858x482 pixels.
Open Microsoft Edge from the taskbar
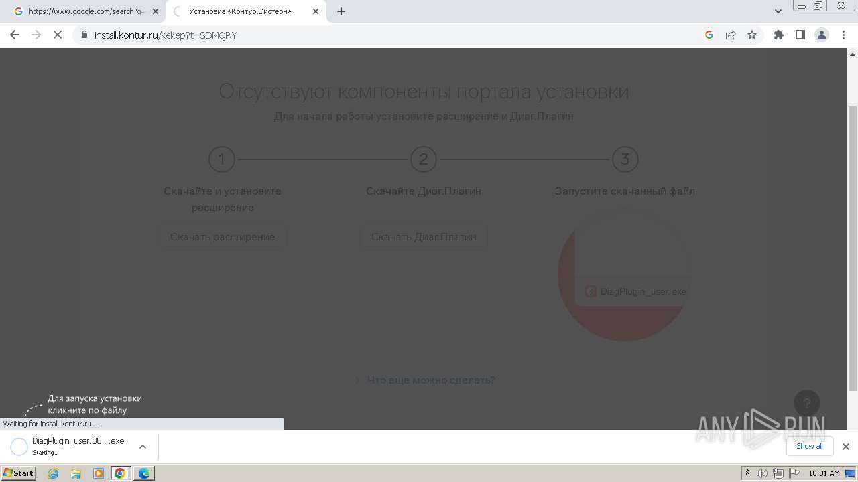[143, 473]
